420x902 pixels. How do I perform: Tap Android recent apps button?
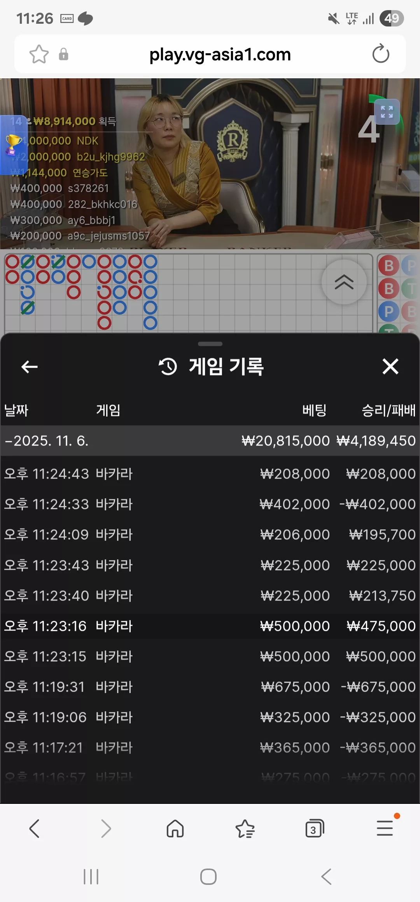coord(91,877)
